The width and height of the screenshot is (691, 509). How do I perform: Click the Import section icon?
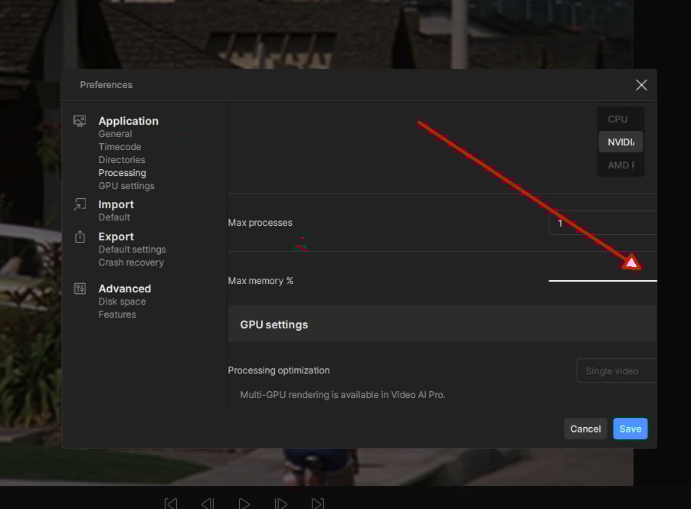click(x=80, y=204)
